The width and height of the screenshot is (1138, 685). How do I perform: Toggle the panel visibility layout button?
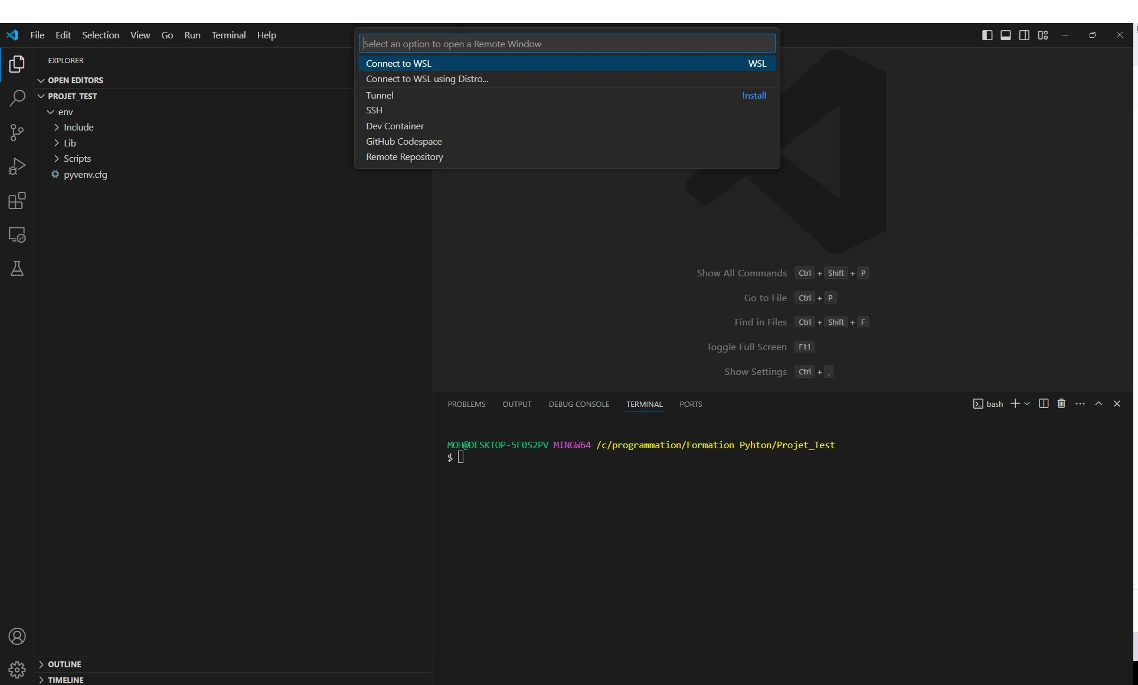(x=1006, y=35)
